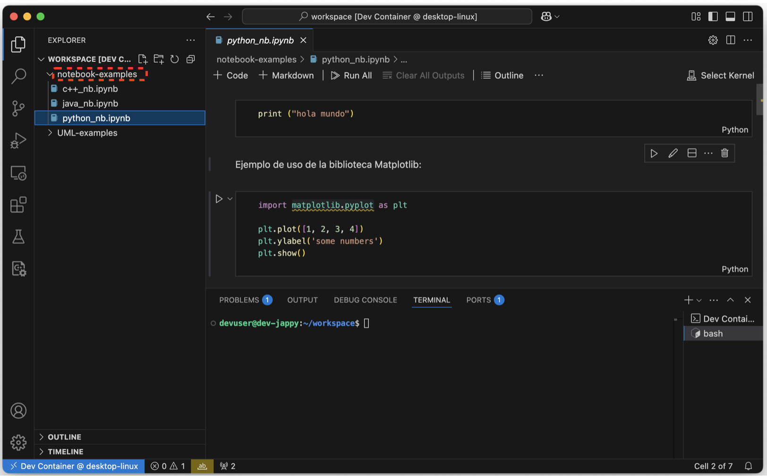Click the workspace search box in title bar
767x476 pixels.
point(387,17)
